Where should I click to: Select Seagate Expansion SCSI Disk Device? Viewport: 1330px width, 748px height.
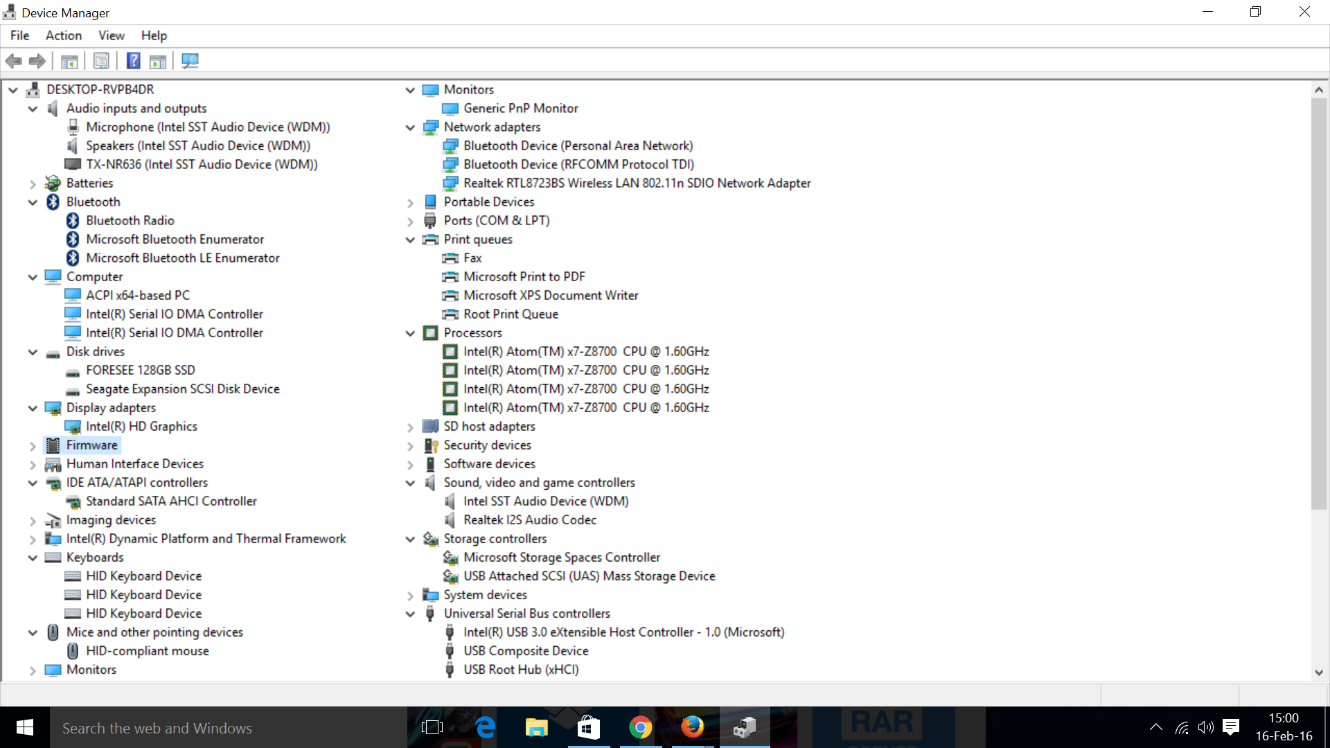pos(183,389)
